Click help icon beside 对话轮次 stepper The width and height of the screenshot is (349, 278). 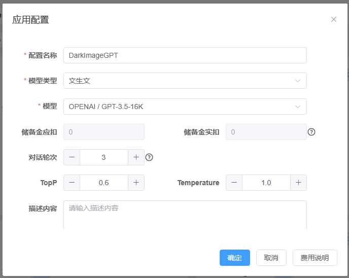tap(149, 157)
